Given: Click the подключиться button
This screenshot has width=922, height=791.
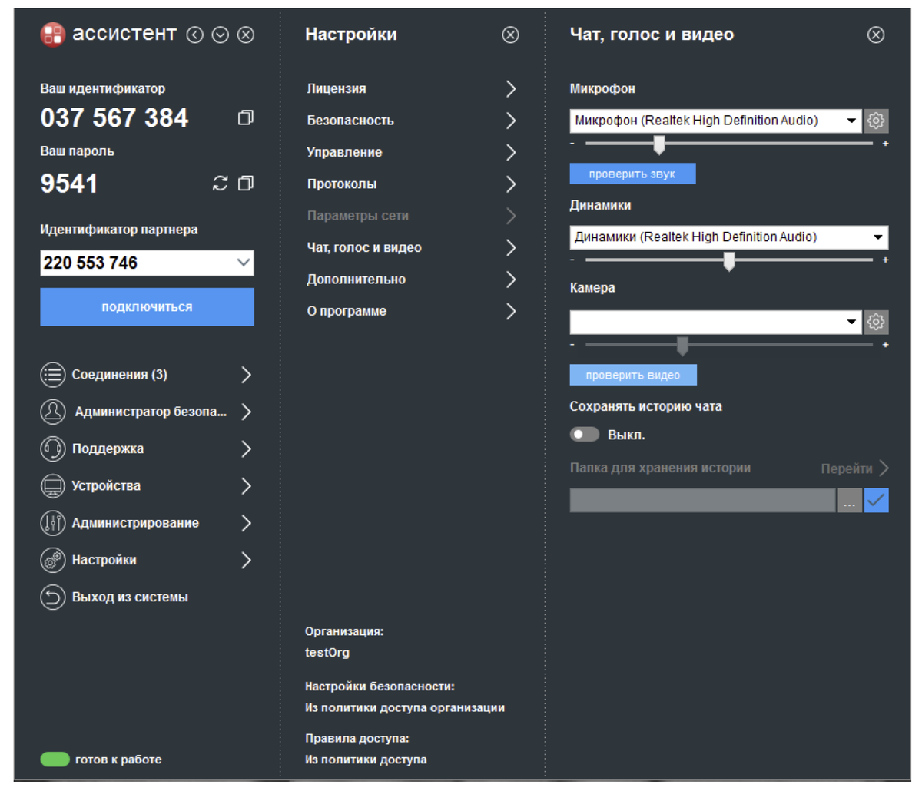Looking at the screenshot, I should coord(147,307).
